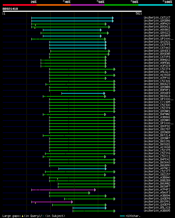This screenshot has width=175, height=218.
Task: Click the purple ~60% identity legend segment
Action: [87, 5]
